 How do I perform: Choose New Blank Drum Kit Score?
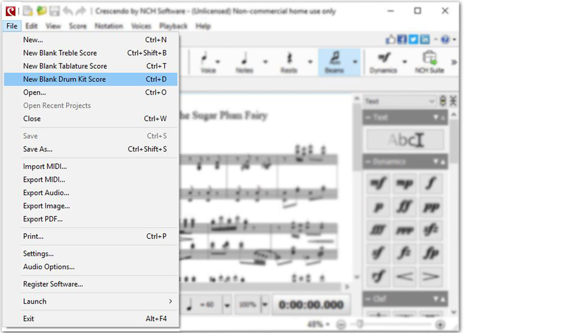(x=91, y=79)
